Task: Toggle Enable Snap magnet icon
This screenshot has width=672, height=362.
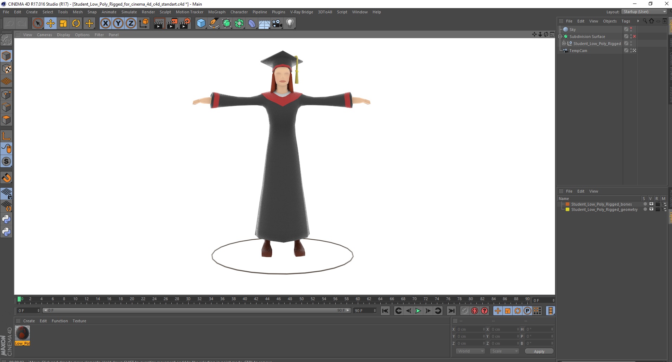Action: (6, 177)
